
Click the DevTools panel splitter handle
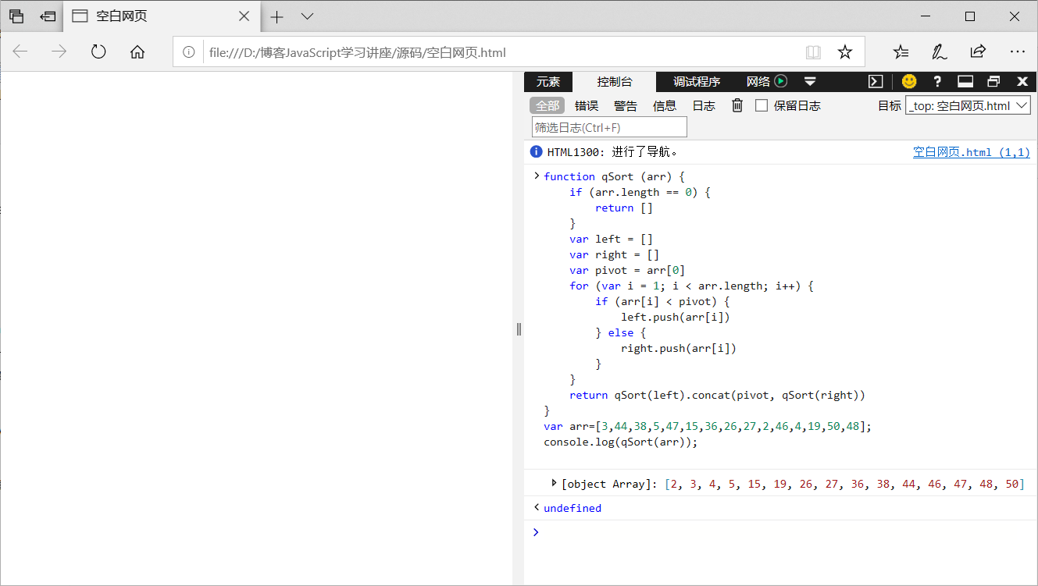click(x=519, y=329)
